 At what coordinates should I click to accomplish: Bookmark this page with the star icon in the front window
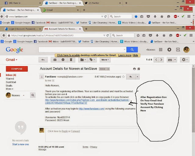pyautogui.click(x=138, y=35)
